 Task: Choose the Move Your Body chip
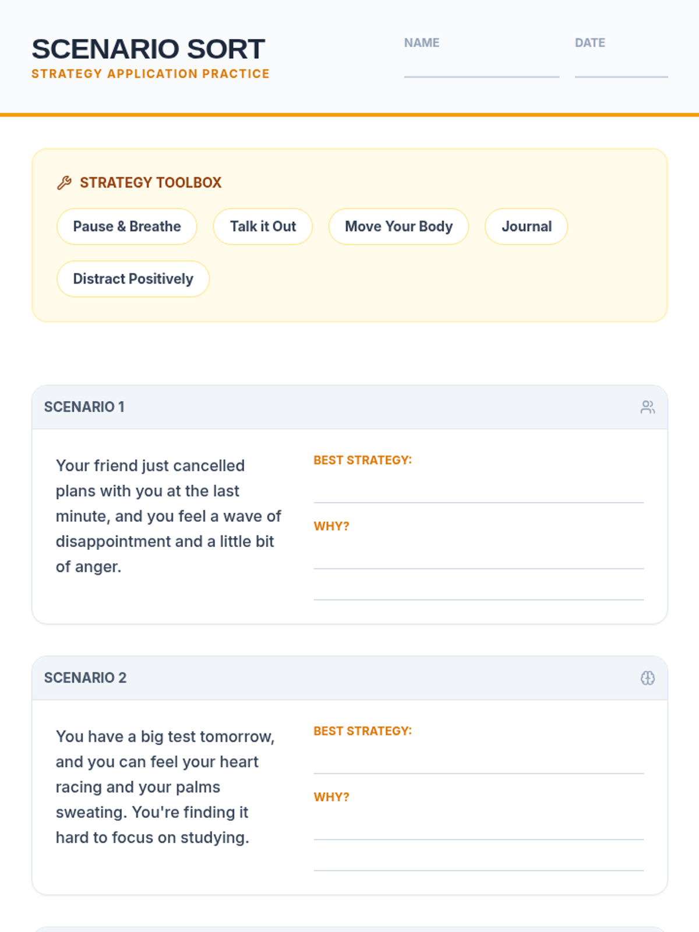398,227
